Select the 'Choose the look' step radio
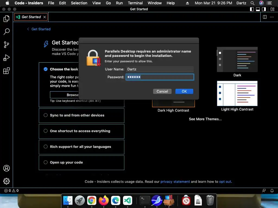This screenshot has height=208, width=278. 46,69
